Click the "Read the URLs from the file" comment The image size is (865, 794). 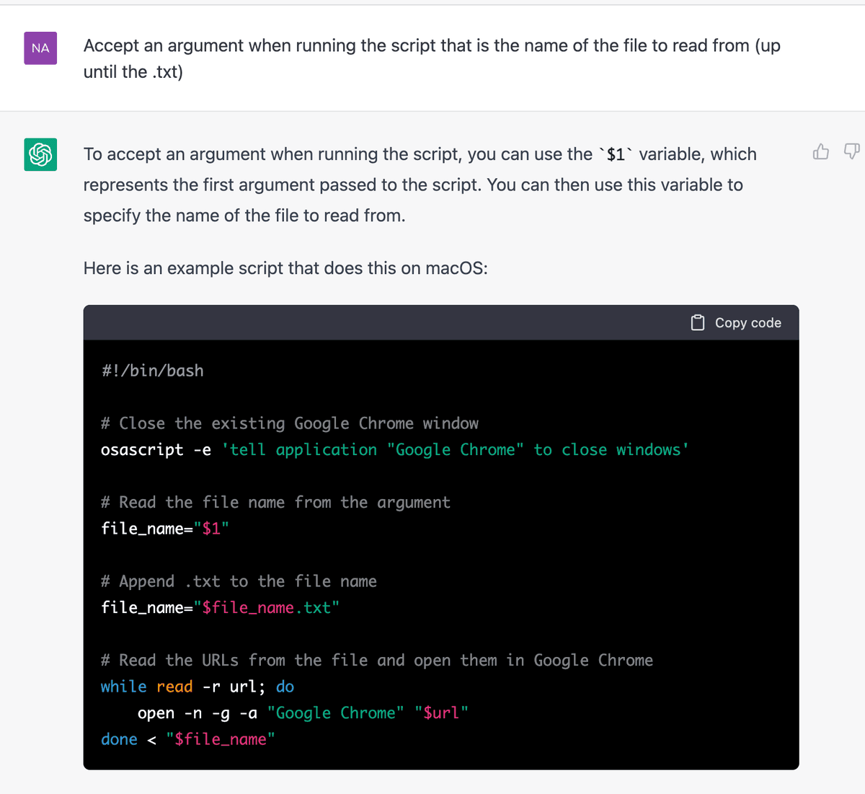click(377, 661)
